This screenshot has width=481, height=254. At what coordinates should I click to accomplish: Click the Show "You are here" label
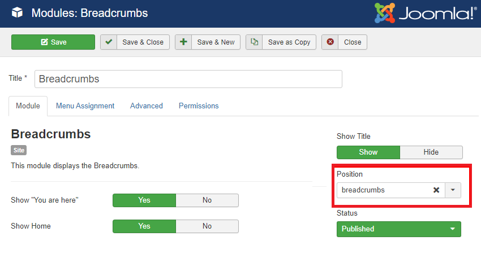pos(45,200)
